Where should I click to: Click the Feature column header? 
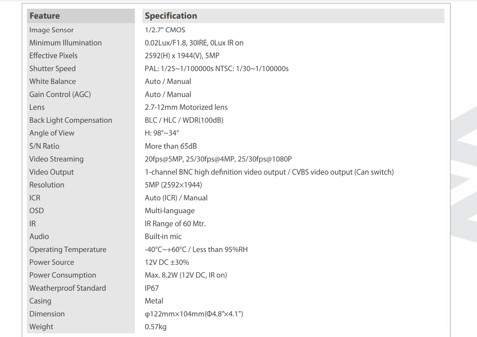click(x=45, y=16)
